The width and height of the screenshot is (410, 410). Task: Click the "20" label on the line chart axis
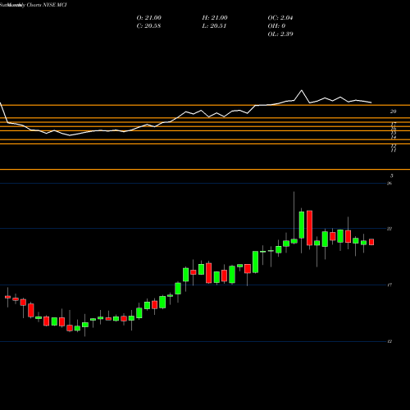(393, 112)
